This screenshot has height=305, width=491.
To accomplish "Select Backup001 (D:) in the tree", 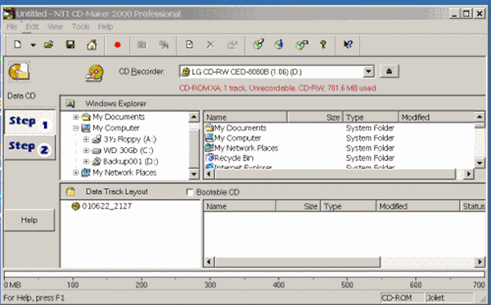I will 131,161.
